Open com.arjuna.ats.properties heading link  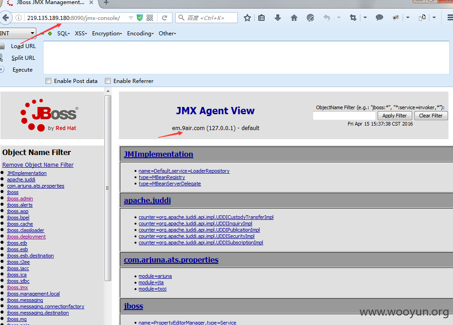click(x=171, y=260)
